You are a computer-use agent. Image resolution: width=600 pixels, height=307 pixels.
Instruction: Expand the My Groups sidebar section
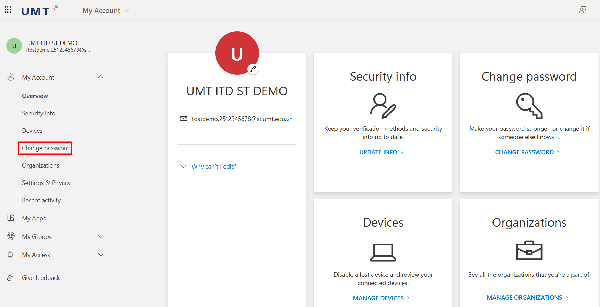click(101, 237)
